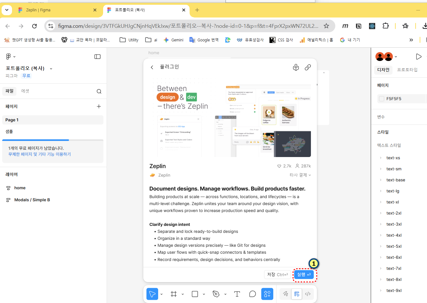This screenshot has height=303, width=427.
Task: Select the Comment tool
Action: coord(252,294)
